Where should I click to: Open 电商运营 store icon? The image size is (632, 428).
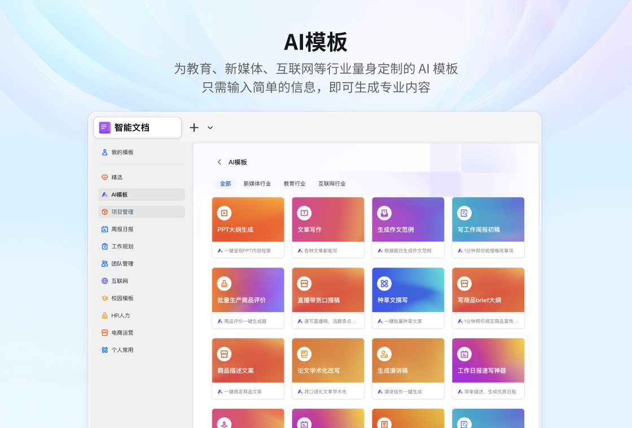[x=104, y=333]
